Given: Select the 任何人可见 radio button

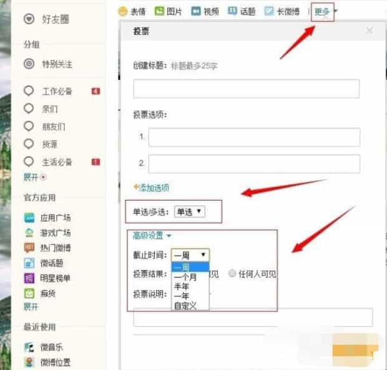Looking at the screenshot, I should (232, 273).
